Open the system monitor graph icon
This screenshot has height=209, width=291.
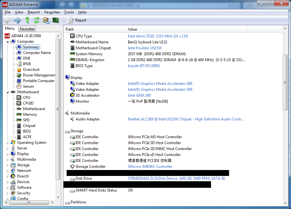click(x=56, y=20)
